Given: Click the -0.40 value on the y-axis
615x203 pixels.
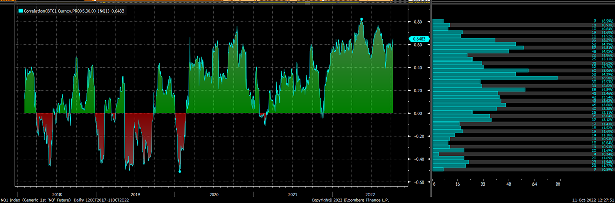Looking at the screenshot, I should tap(419, 159).
